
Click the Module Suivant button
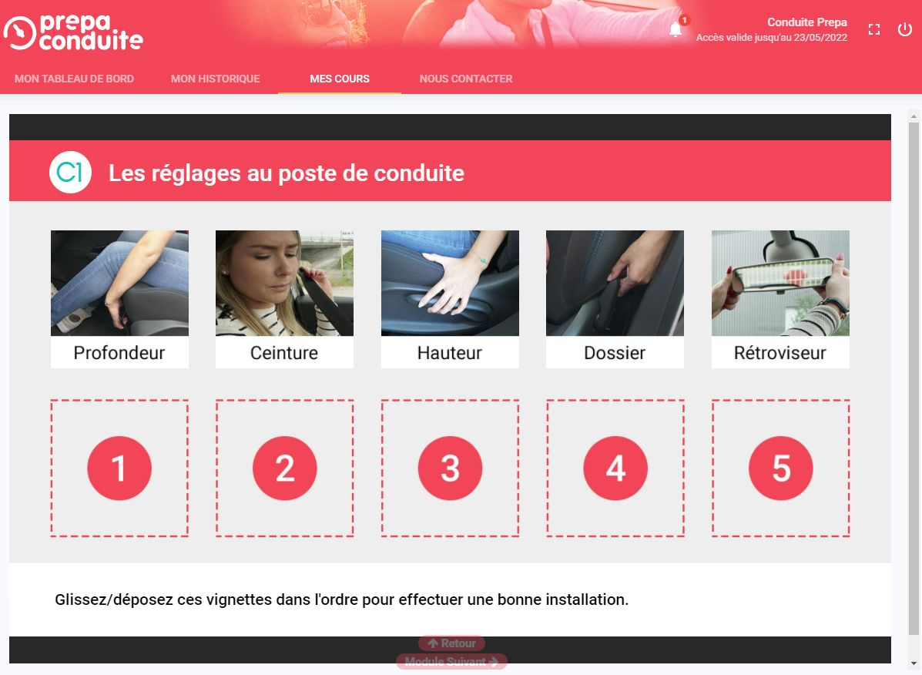pos(451,661)
